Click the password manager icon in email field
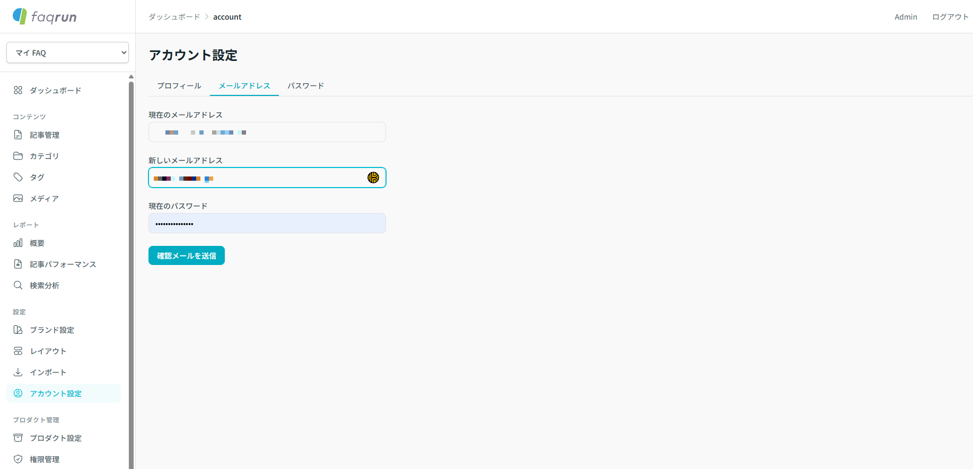This screenshot has width=973, height=469. point(373,178)
